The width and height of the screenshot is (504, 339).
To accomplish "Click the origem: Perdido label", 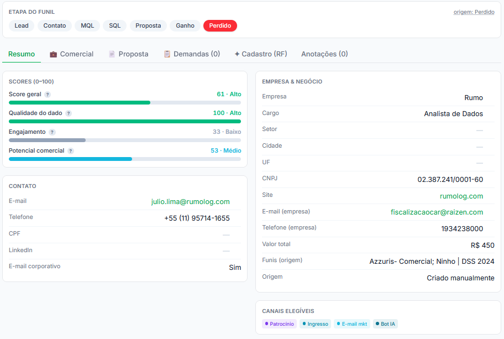I will coord(474,12).
